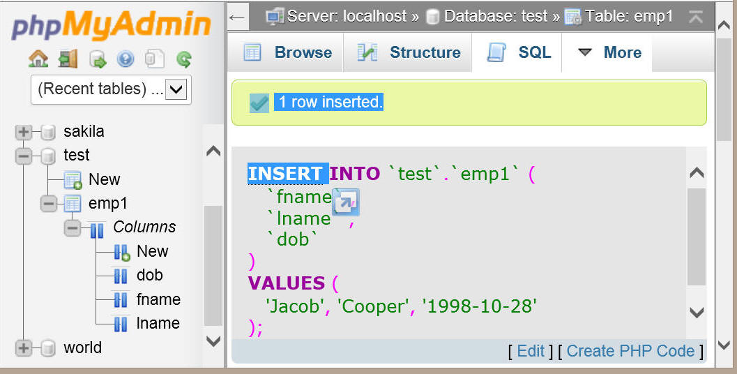Click the sakila database cylinder icon
737x374 pixels.
pyautogui.click(x=48, y=132)
